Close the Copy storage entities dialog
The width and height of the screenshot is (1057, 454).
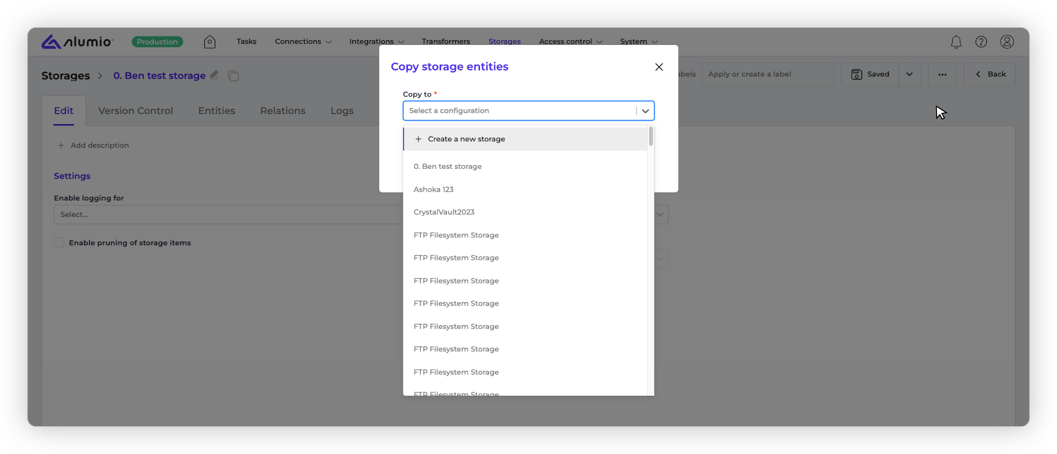[x=659, y=67]
